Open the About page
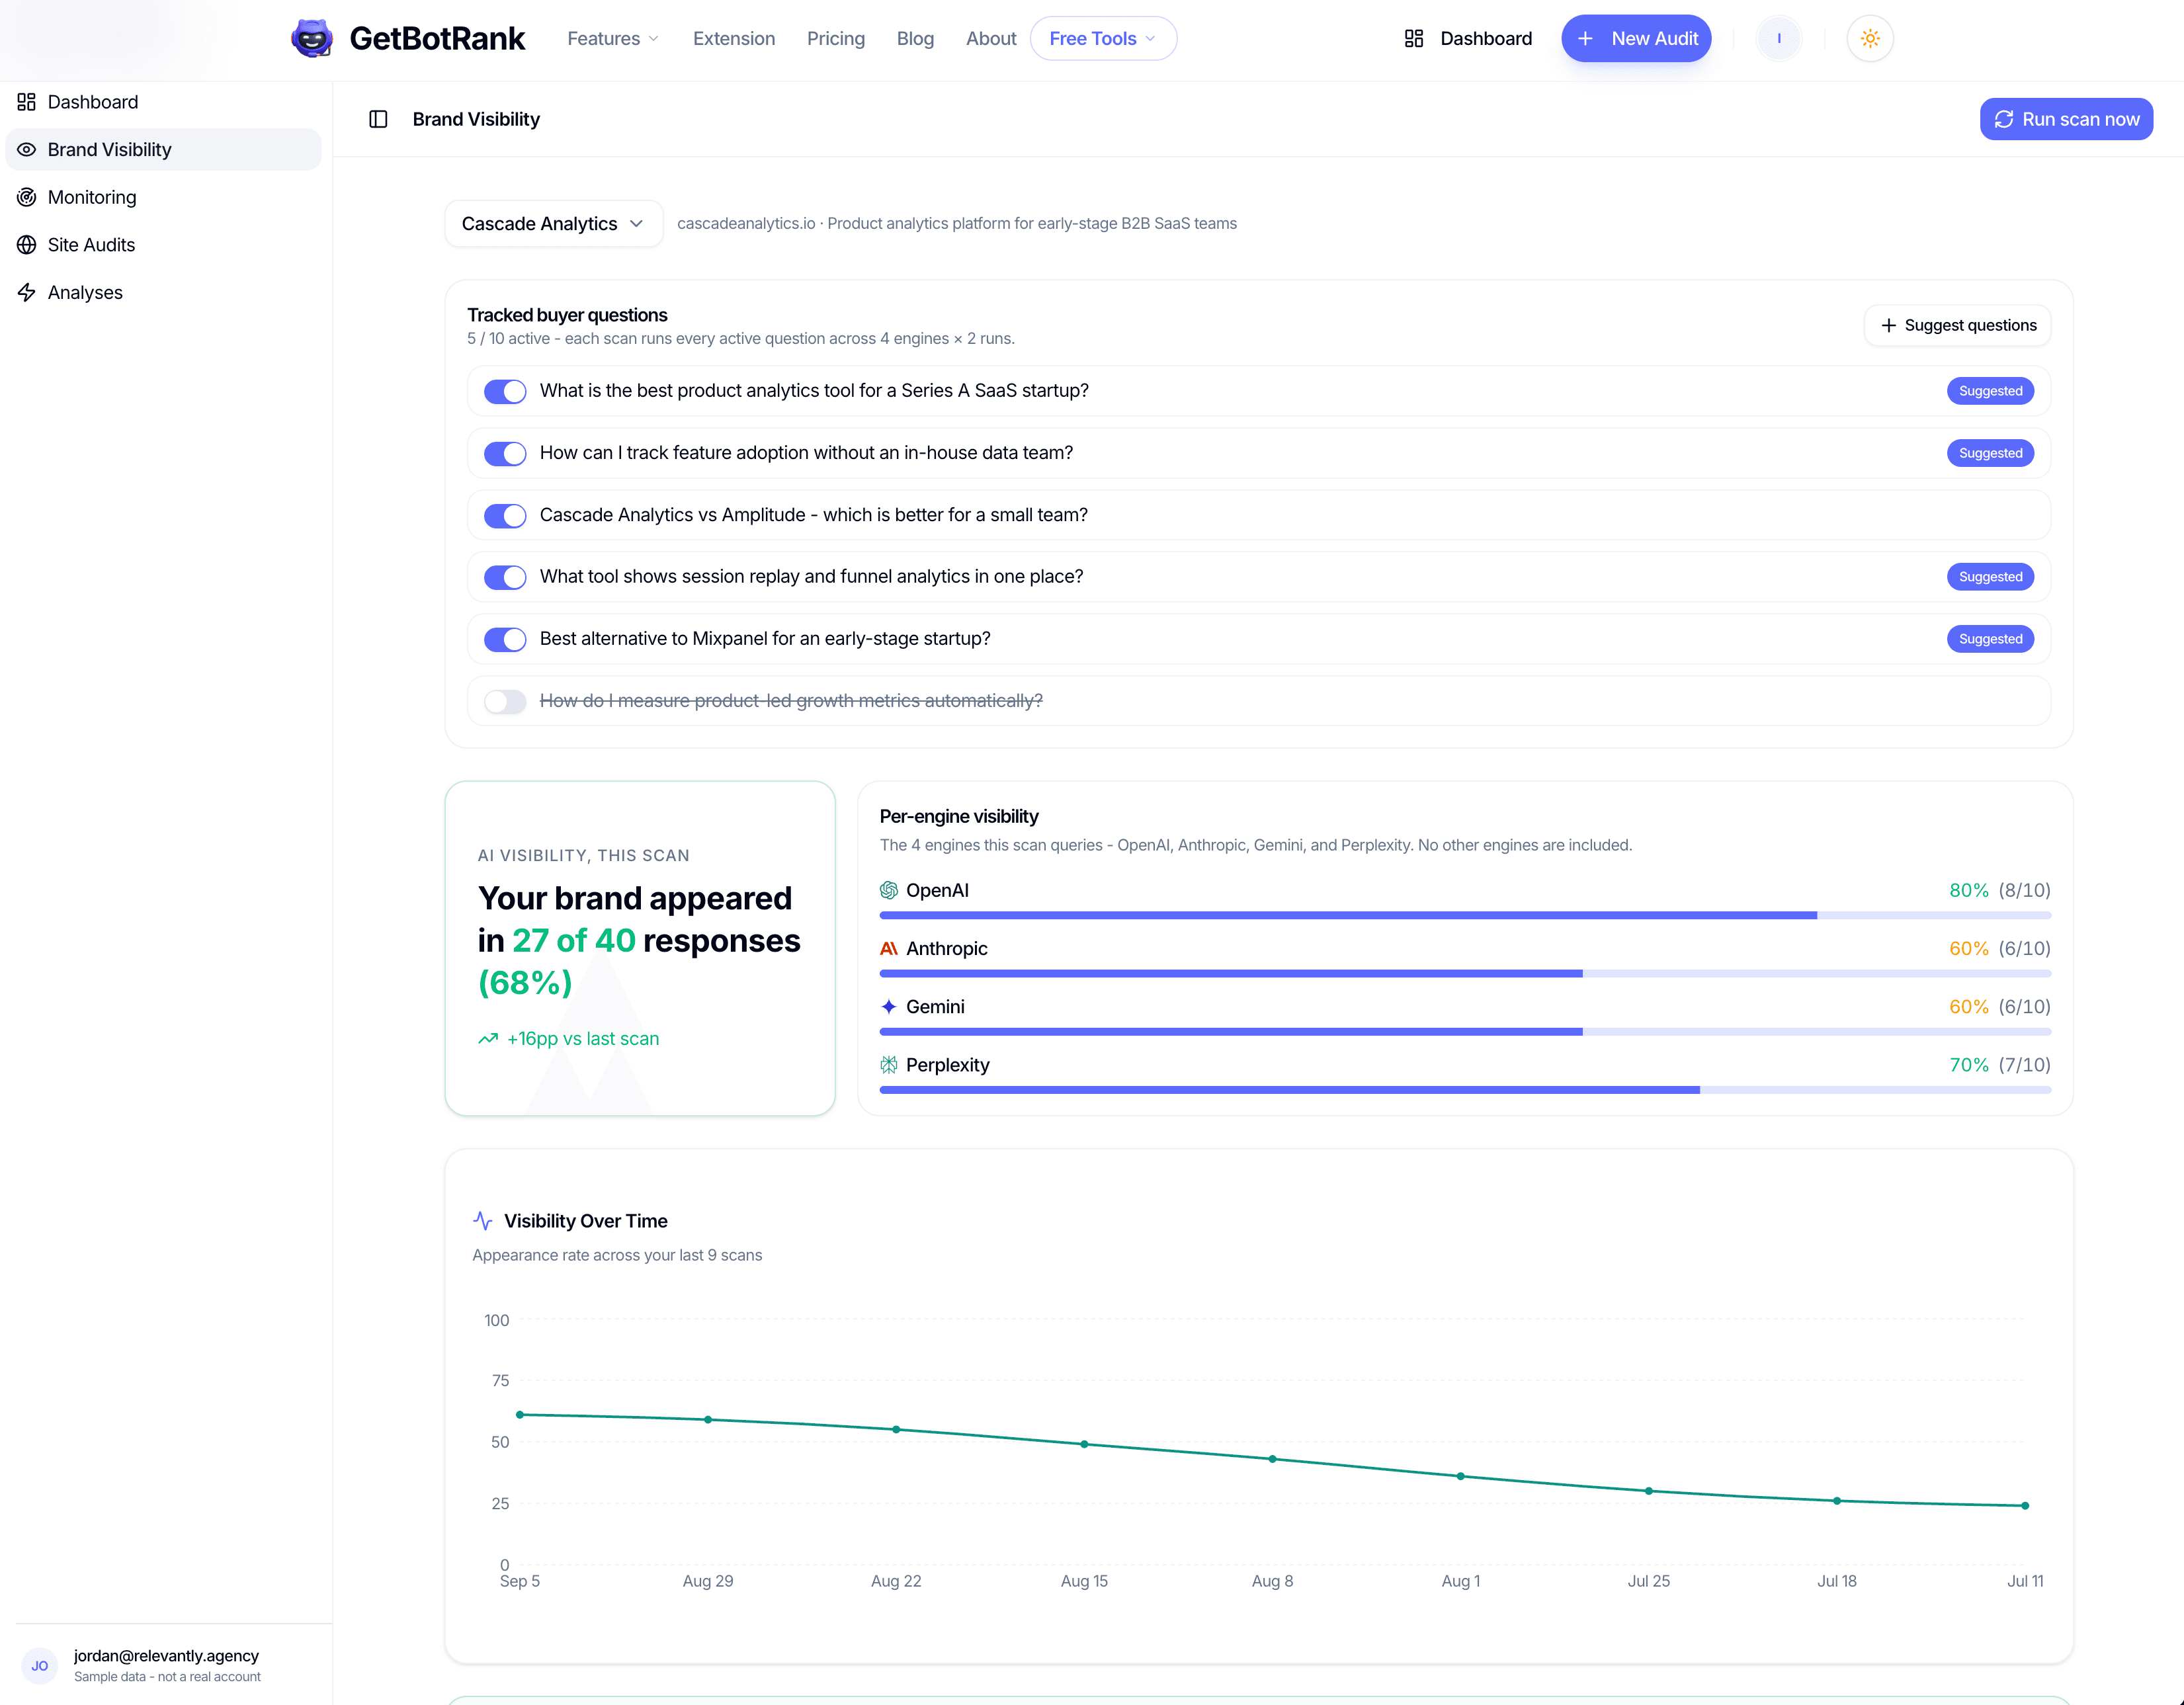The height and width of the screenshot is (1705, 2184). (x=990, y=38)
